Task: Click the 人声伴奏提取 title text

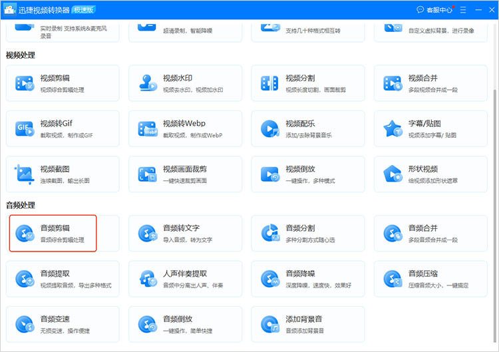Action: click(185, 273)
